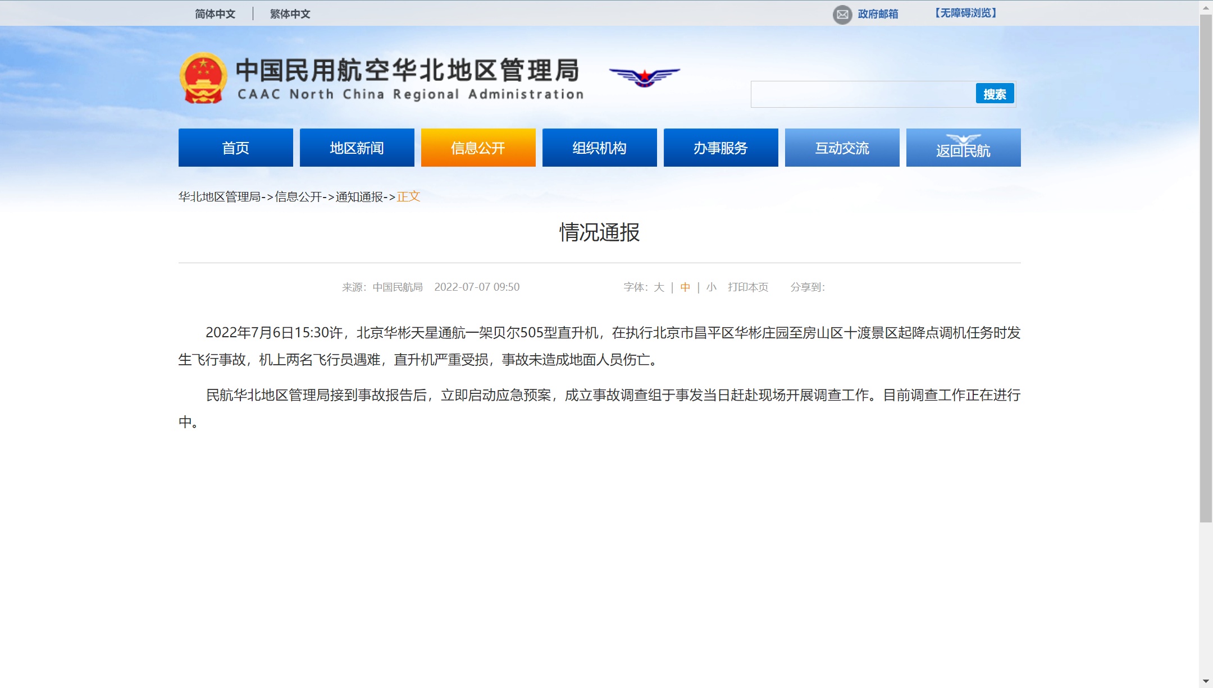This screenshot has height=688, width=1213.
Task: Click the national emblem logo
Action: pos(203,79)
